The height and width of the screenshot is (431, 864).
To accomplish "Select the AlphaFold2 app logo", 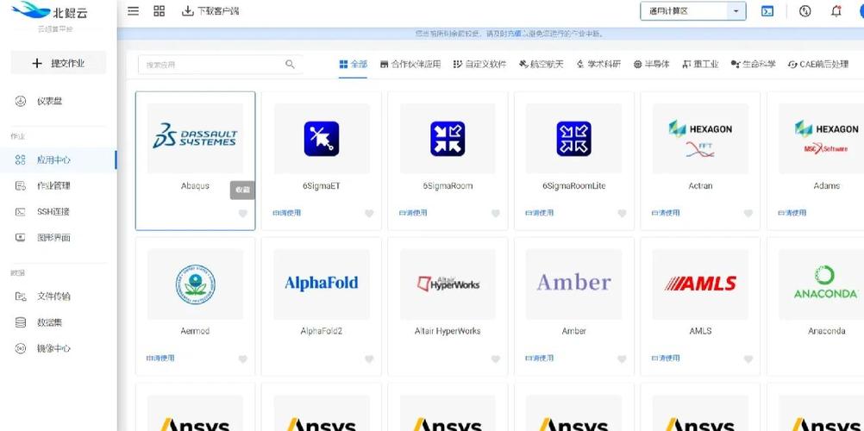I will [x=322, y=284].
